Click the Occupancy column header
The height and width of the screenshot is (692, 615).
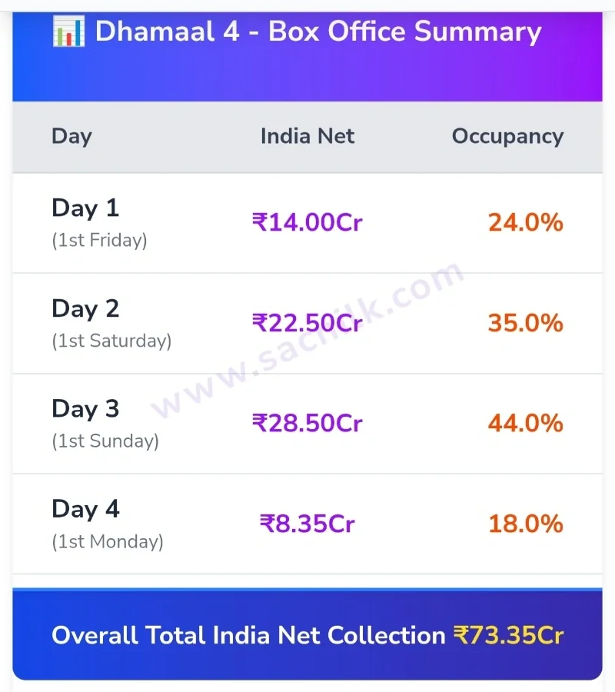(507, 136)
